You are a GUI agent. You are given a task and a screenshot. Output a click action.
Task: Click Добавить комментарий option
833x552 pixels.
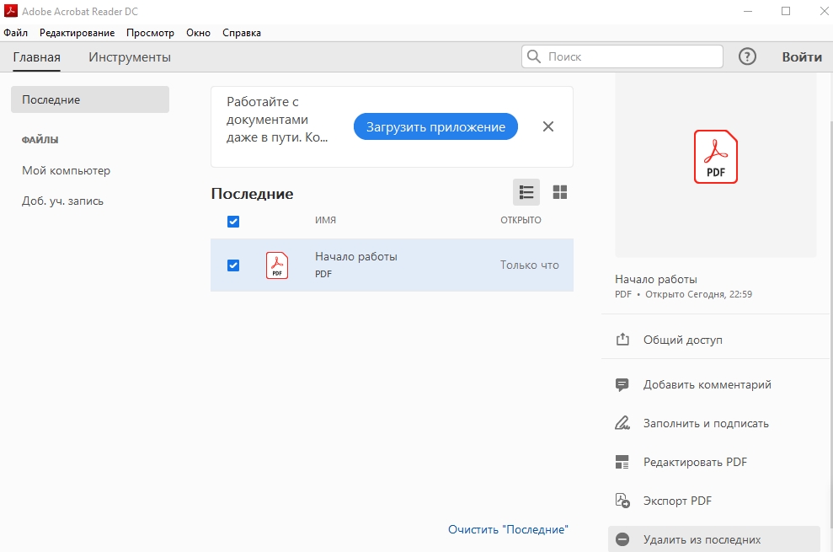708,384
